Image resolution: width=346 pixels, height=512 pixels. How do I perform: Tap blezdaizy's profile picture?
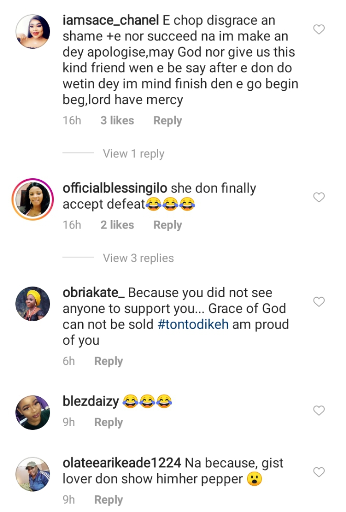pos(33,412)
